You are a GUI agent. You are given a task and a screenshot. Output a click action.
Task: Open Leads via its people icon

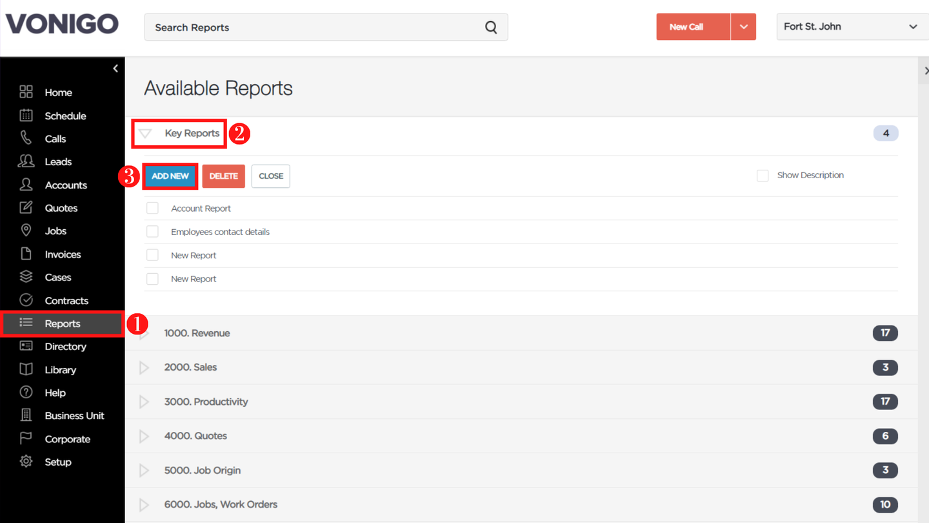pyautogui.click(x=26, y=161)
